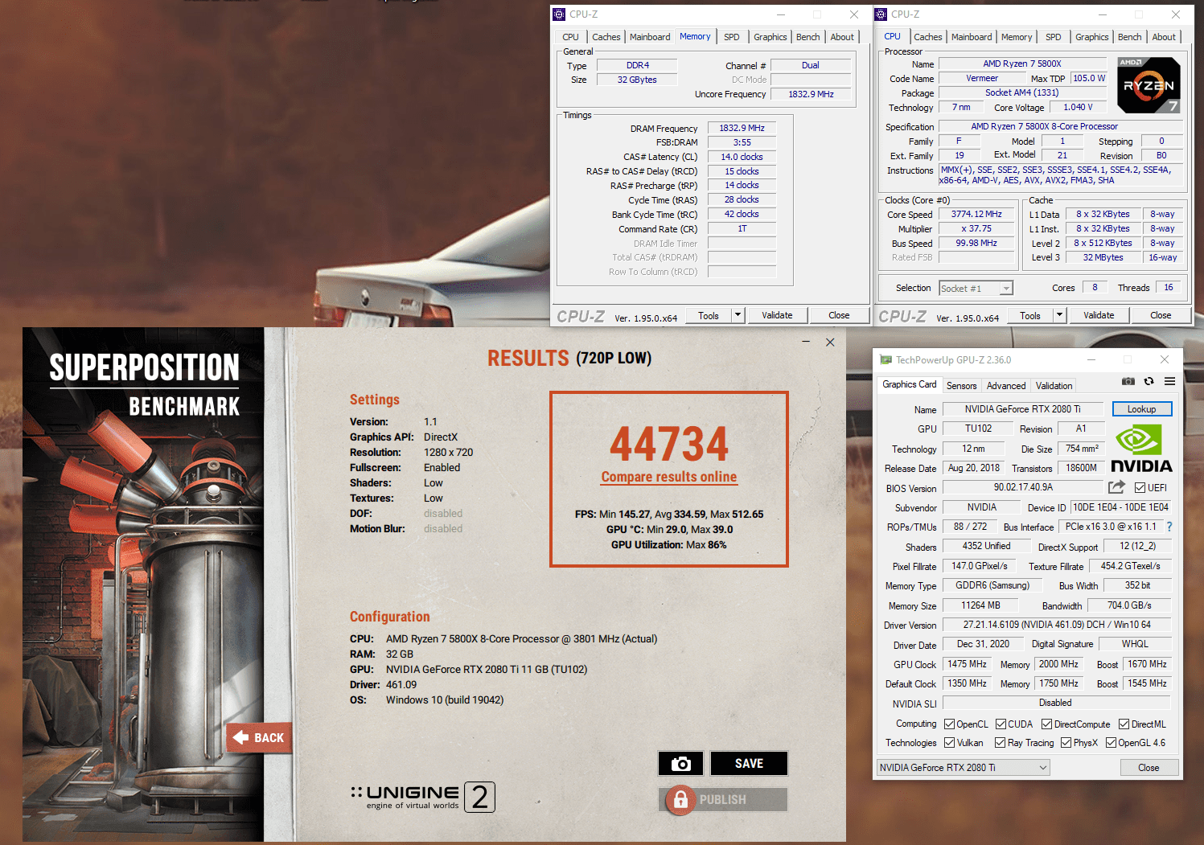Open About tab in processor CPU-Z window
1204x845 pixels.
click(x=1164, y=37)
